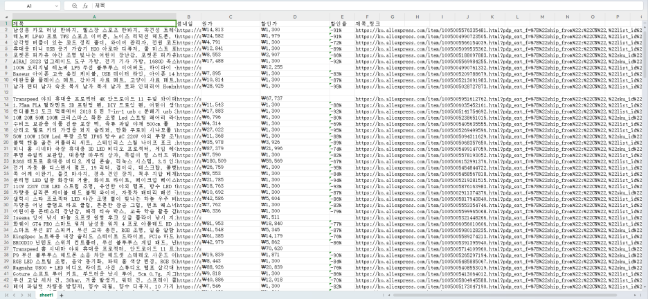
Task: Select the cell with ₩180,509
Action: point(231,161)
